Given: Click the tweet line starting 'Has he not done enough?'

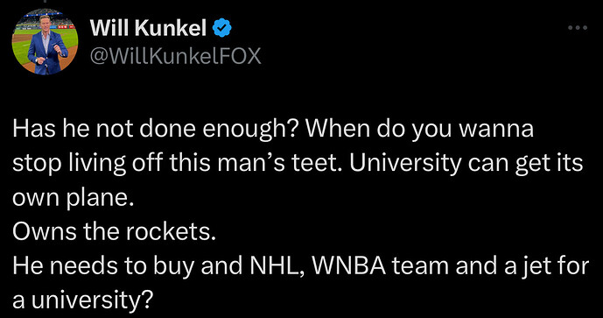Looking at the screenshot, I should (x=273, y=130).
